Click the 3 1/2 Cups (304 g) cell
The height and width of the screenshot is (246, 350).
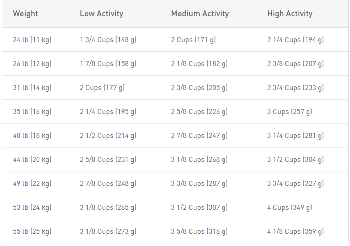[295, 159]
